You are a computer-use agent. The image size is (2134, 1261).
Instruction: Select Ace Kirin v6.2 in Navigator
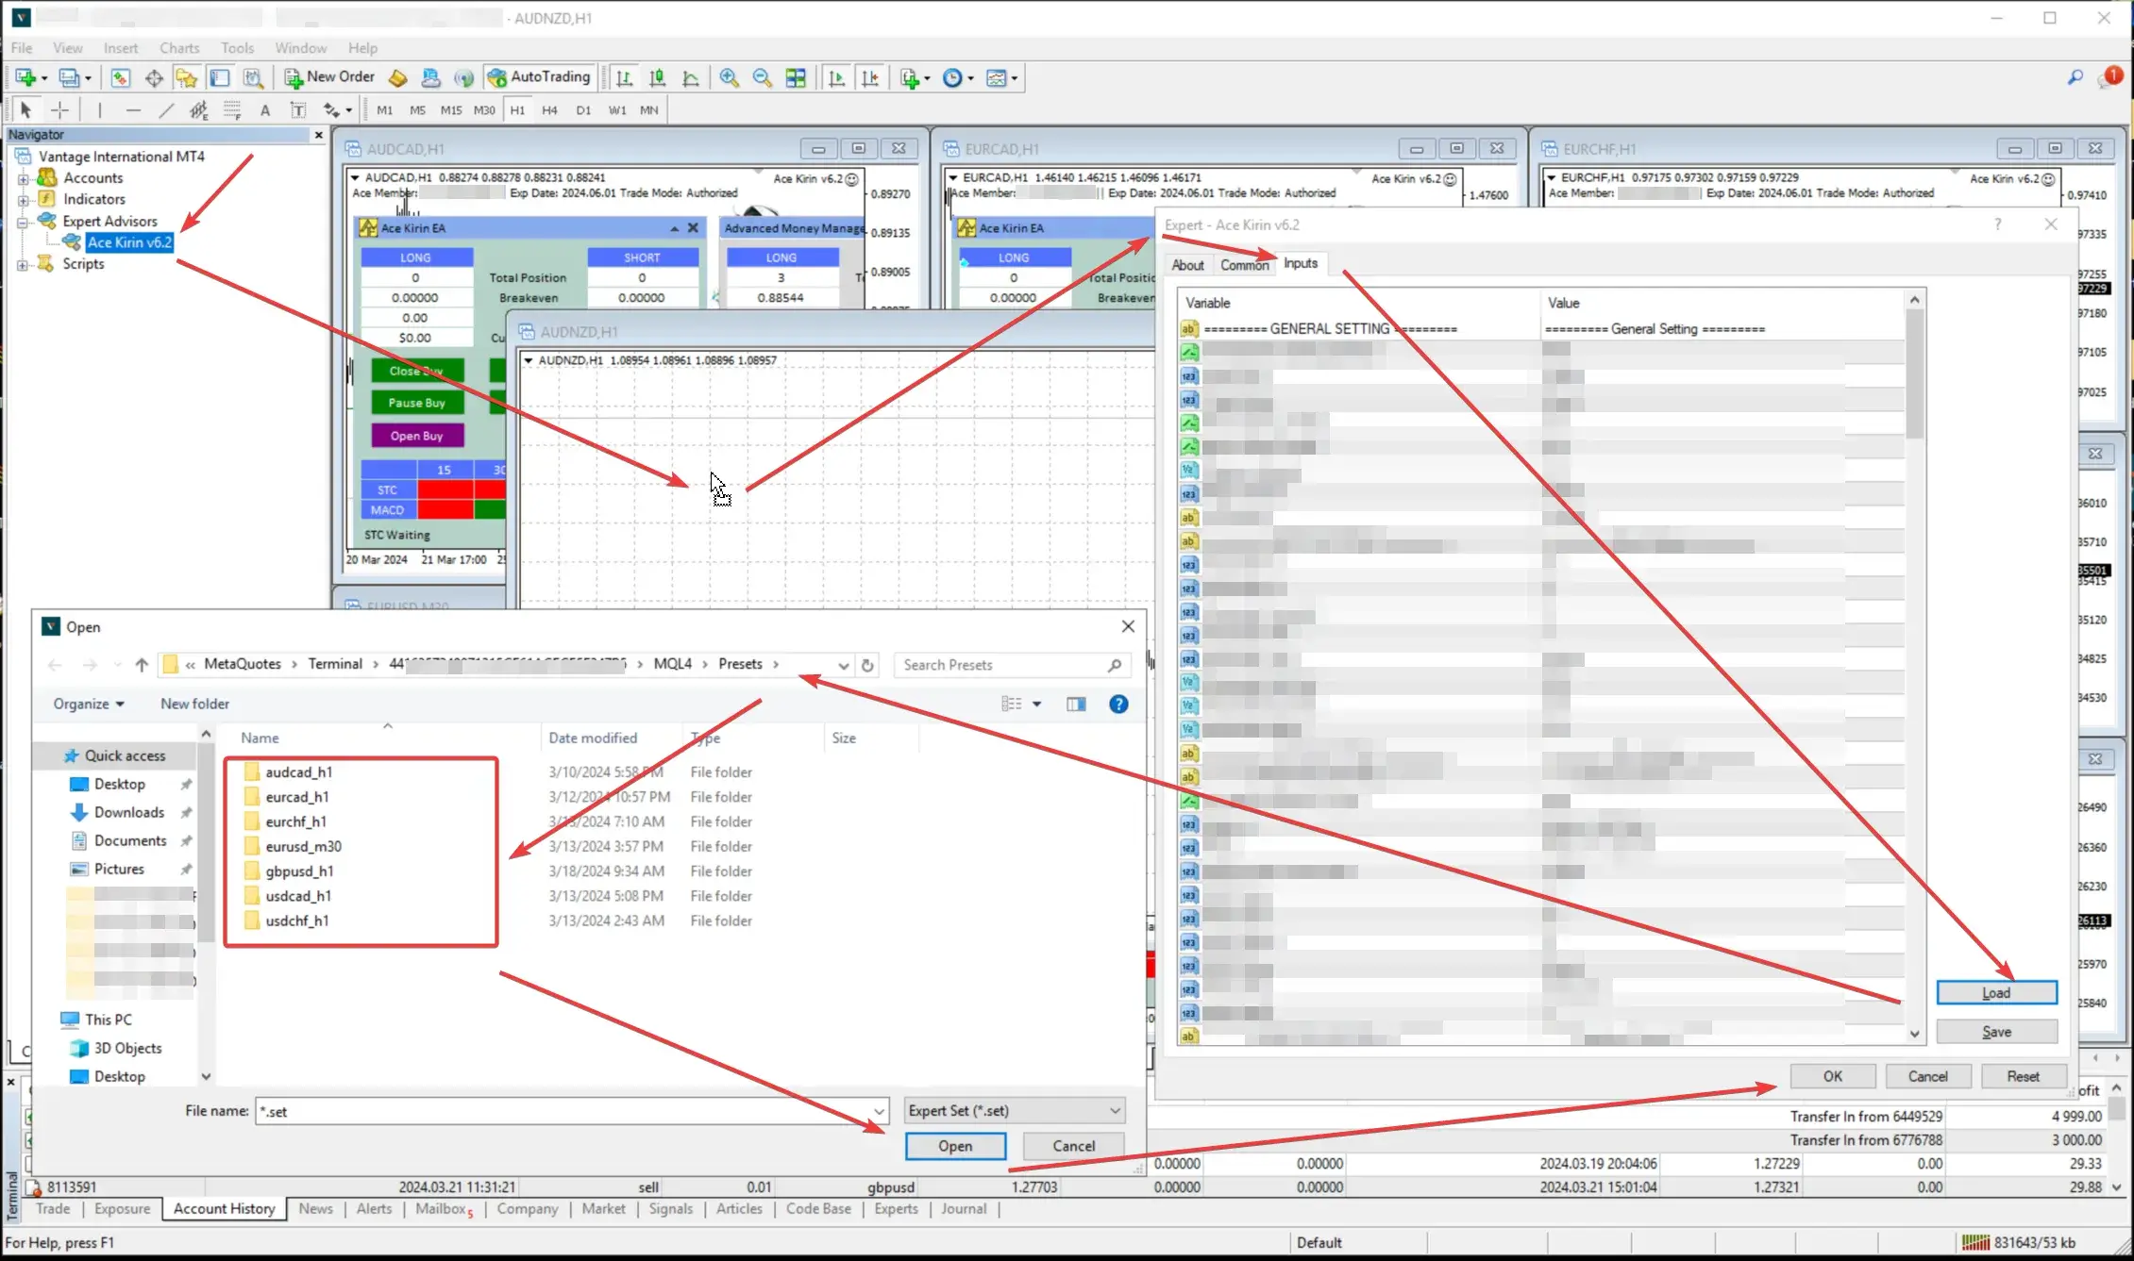pos(129,242)
